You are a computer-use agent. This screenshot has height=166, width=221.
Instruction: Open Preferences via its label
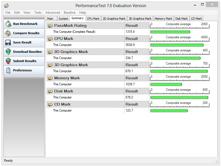coord(22,70)
